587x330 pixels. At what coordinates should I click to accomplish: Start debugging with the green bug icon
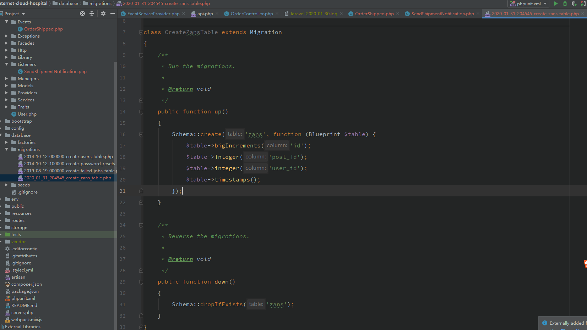[x=565, y=4]
